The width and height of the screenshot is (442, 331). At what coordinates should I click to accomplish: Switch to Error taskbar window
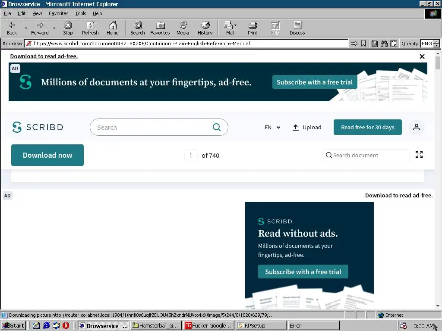[313, 326]
